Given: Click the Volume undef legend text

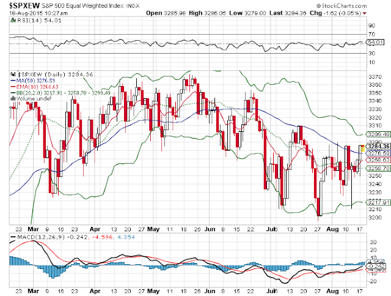Looking at the screenshot, I should [x=34, y=99].
